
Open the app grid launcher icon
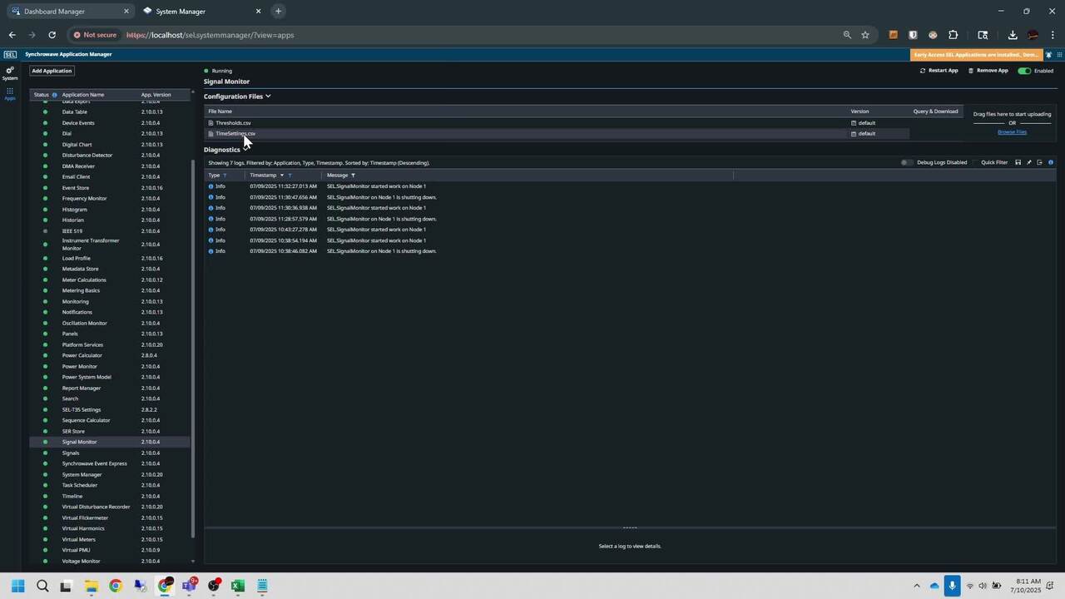click(10, 93)
